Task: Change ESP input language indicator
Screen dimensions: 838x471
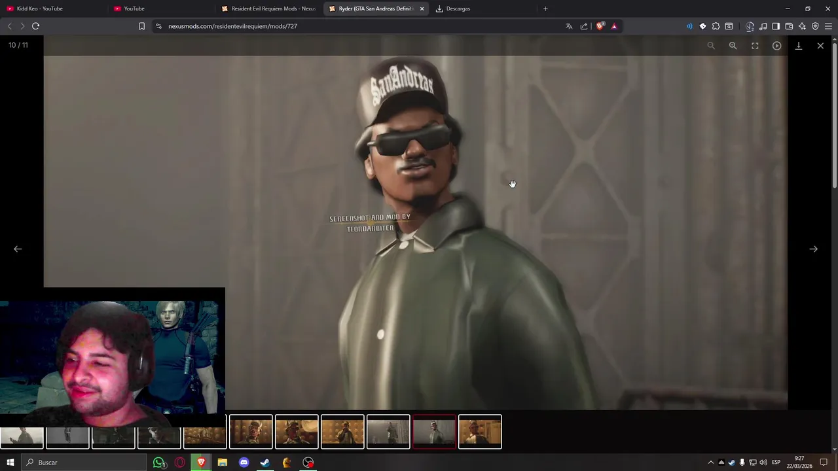Action: pos(776,462)
